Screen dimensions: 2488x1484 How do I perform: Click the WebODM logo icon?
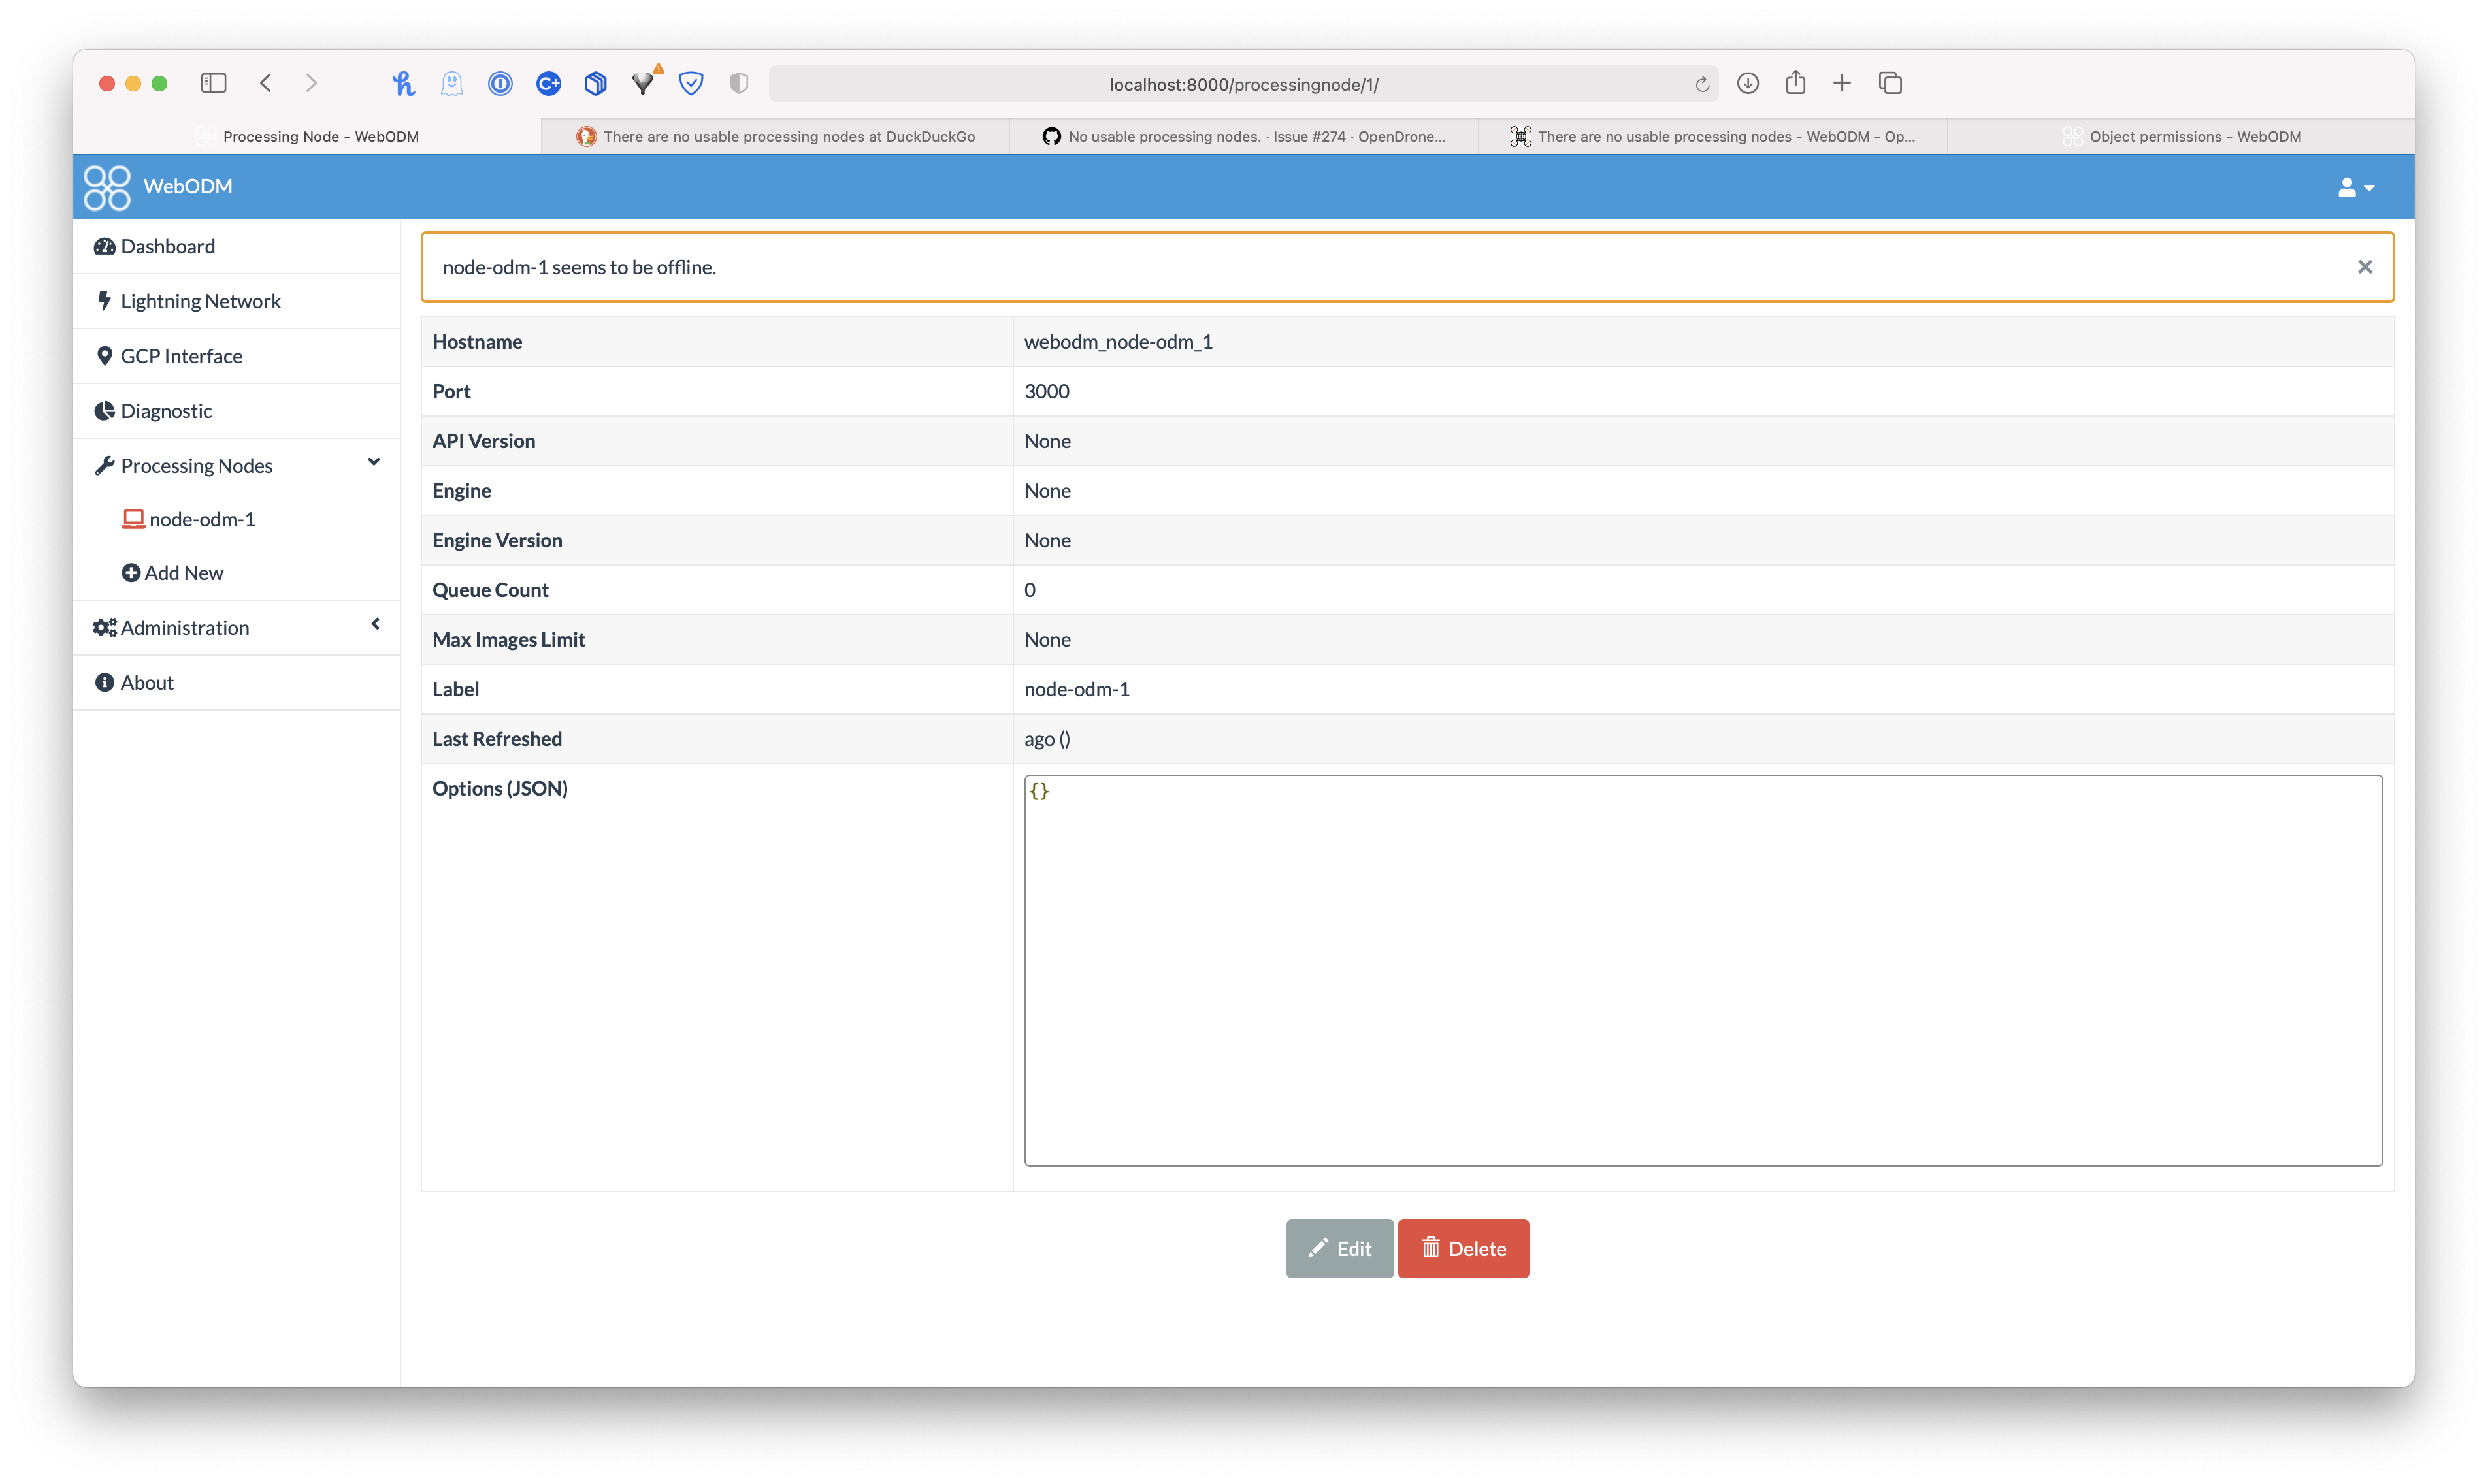pyautogui.click(x=107, y=187)
